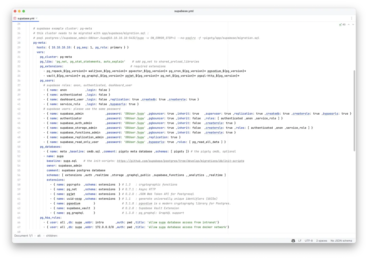The height and width of the screenshot is (259, 368).
Task: Click the '10.10.10.10' host address
Action: [x=61, y=47]
